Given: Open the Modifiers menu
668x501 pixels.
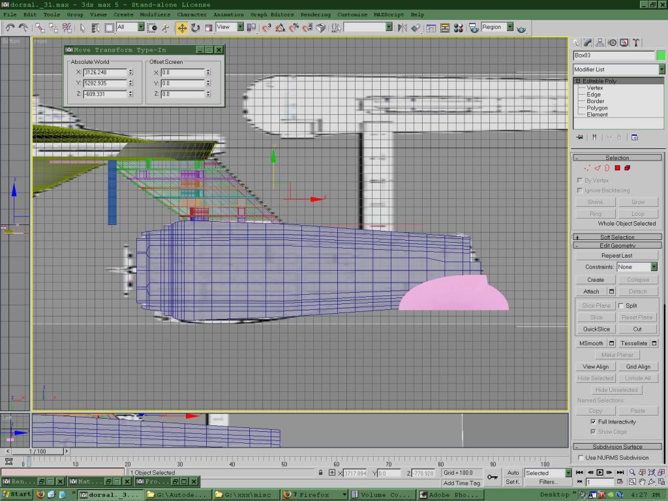Looking at the screenshot, I should tap(155, 14).
